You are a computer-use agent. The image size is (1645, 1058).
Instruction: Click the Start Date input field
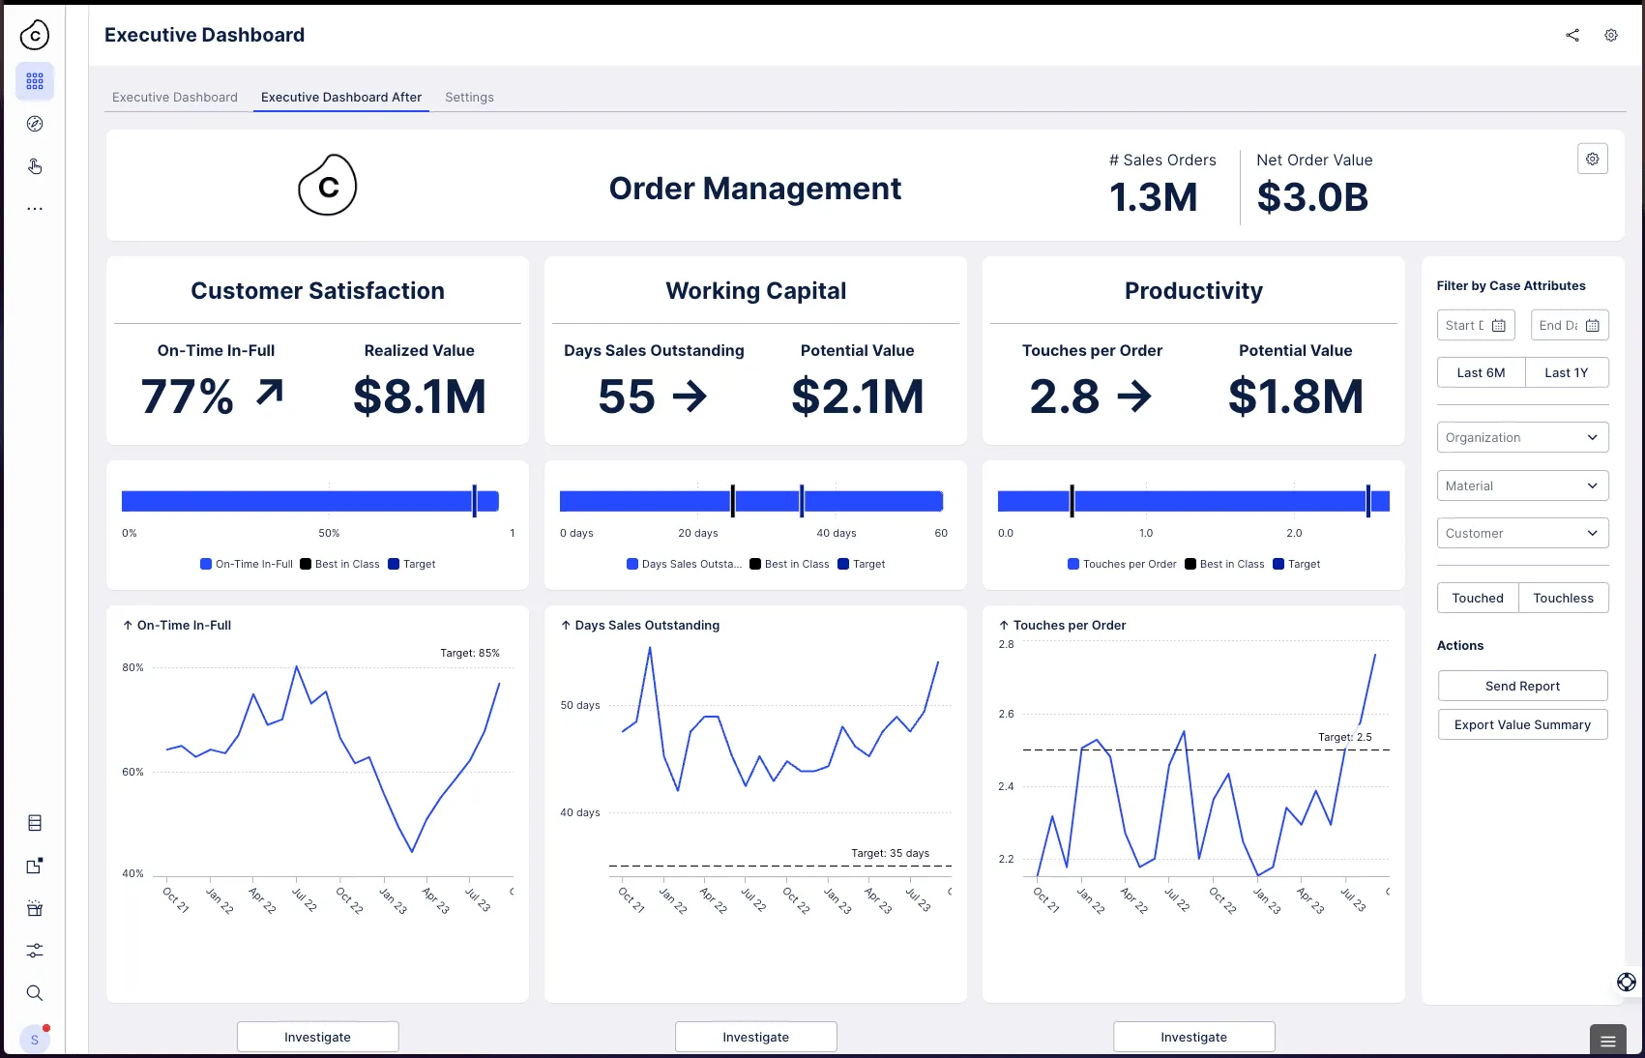[x=1476, y=325]
